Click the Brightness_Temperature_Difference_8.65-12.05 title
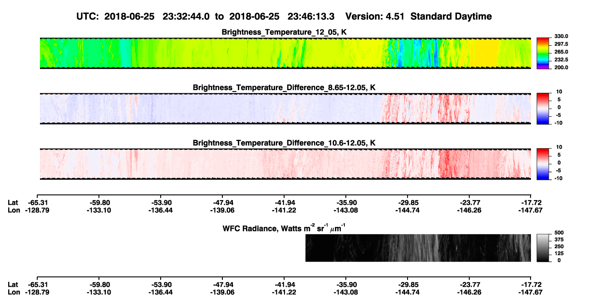The width and height of the screenshot is (590, 302). coord(285,87)
